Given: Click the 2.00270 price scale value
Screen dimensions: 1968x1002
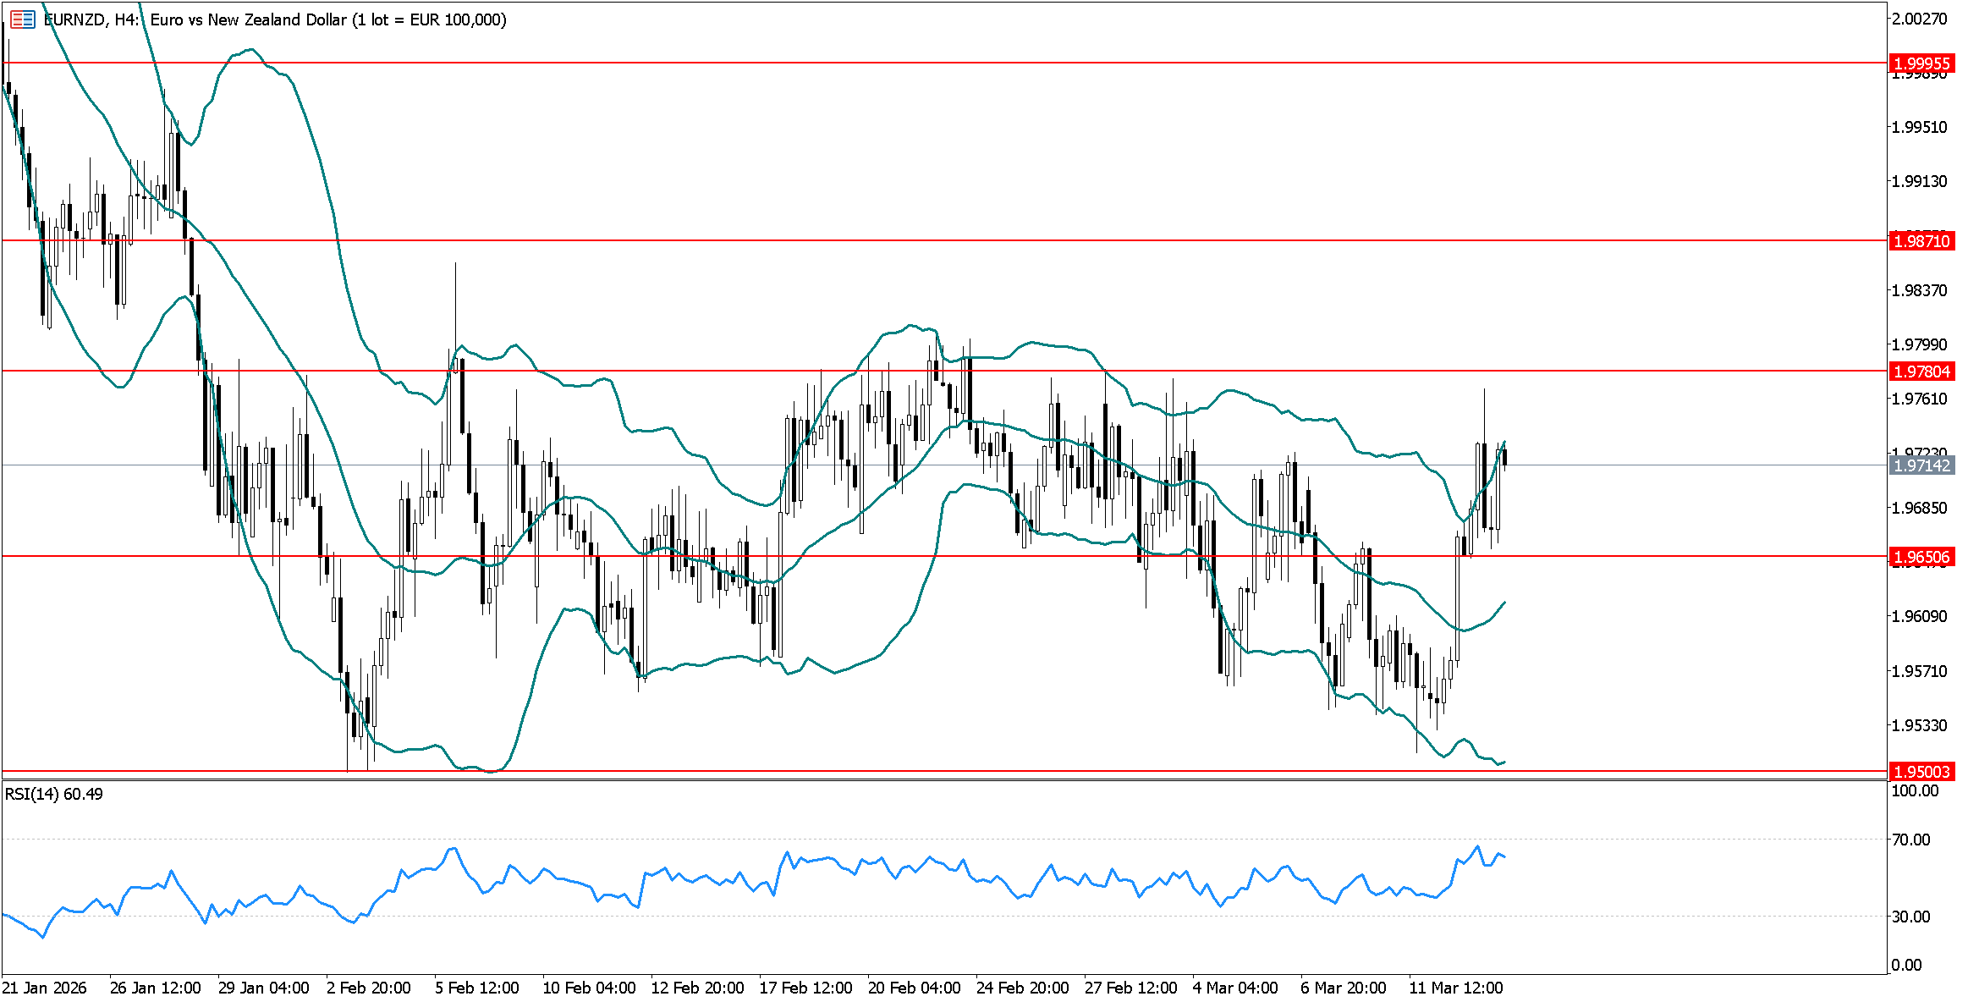Looking at the screenshot, I should click(1919, 19).
